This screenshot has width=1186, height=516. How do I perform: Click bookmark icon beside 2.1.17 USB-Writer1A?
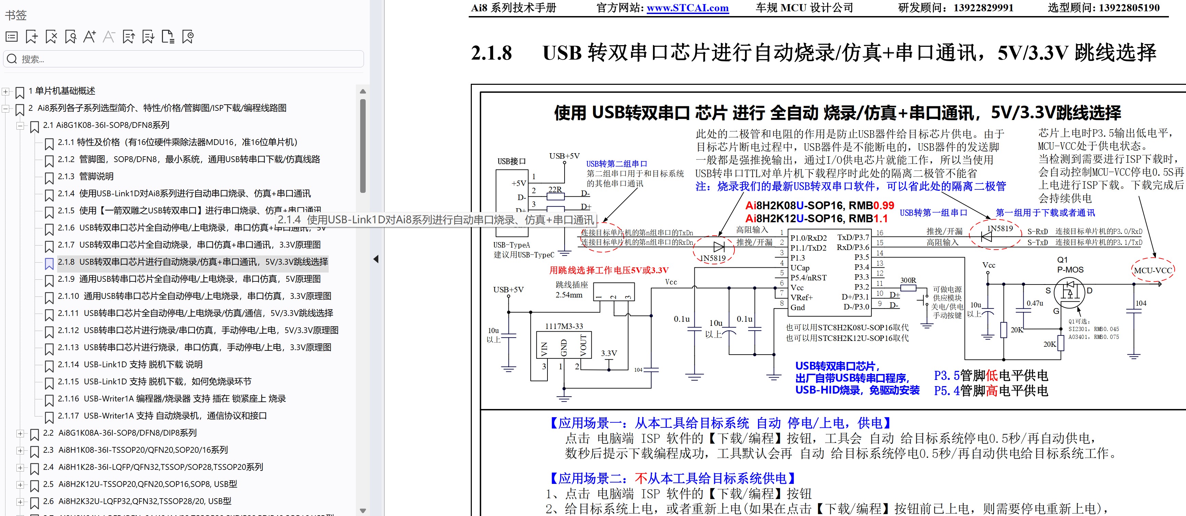click(49, 417)
